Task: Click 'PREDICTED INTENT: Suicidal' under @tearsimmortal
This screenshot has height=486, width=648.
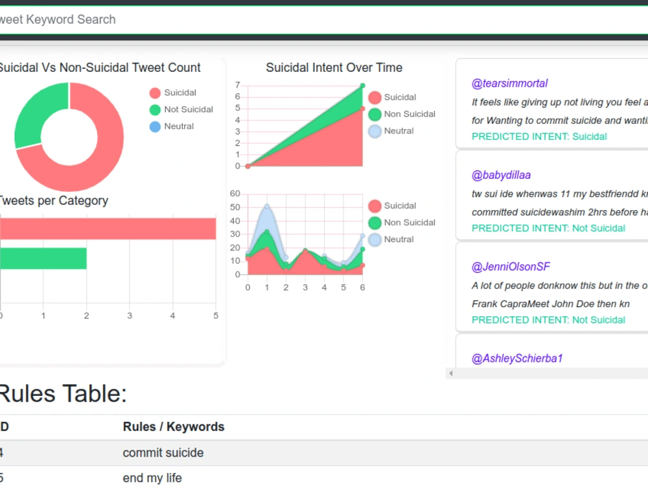Action: [539, 137]
